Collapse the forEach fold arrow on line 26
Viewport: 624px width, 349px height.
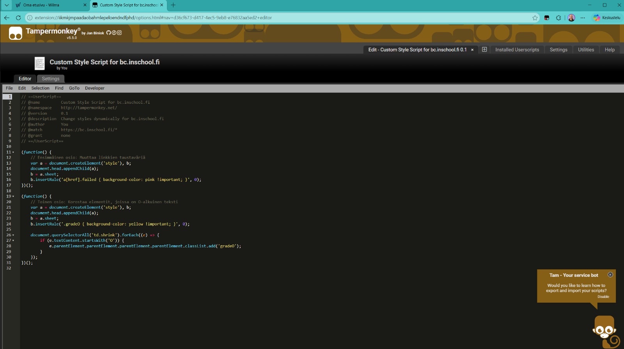pos(13,235)
